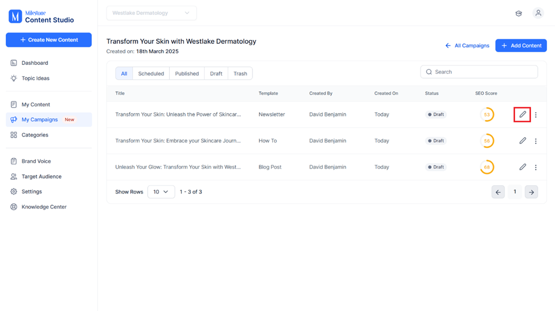555x311 pixels.
Task: Edit the How To row with pencil icon
Action: (x=523, y=141)
